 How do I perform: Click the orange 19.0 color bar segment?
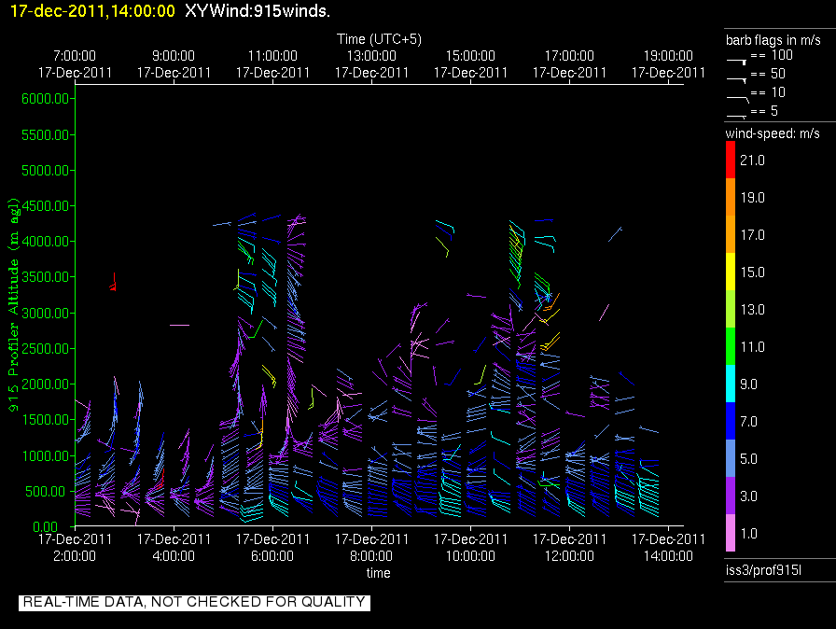pos(731,197)
